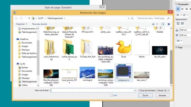Click the Annuler button
Screen dimensions: 191x107
pyautogui.click(x=162, y=95)
